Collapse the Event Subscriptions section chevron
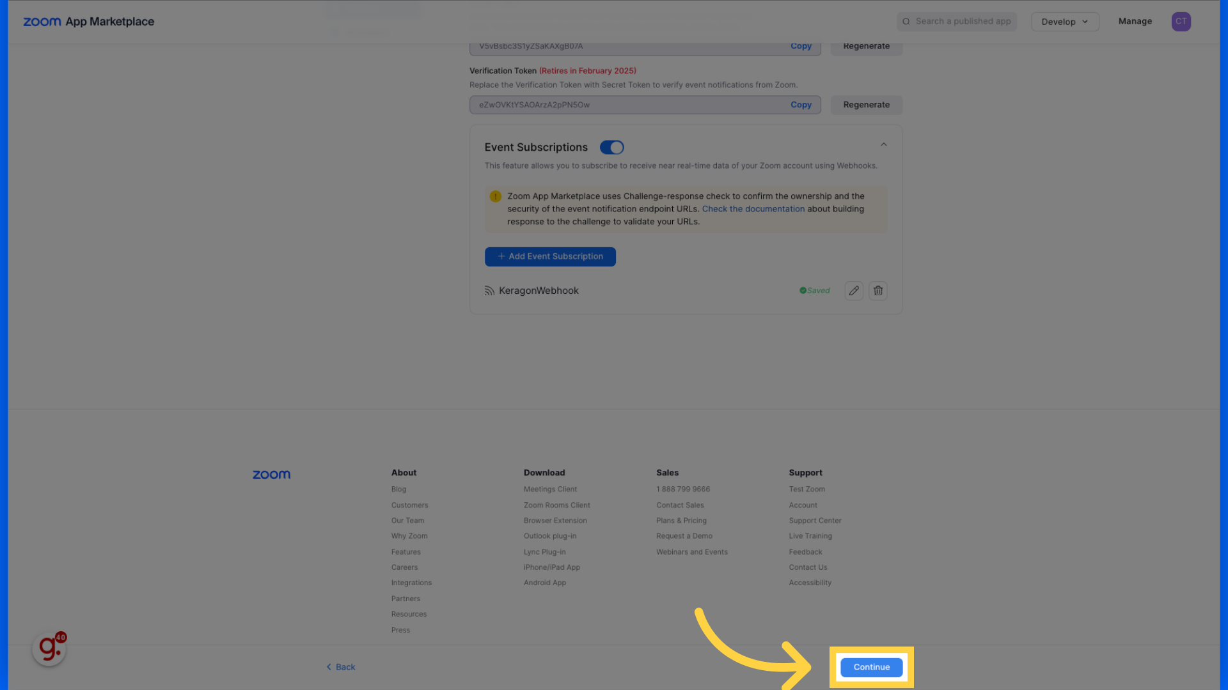The image size is (1228, 690). tap(884, 145)
